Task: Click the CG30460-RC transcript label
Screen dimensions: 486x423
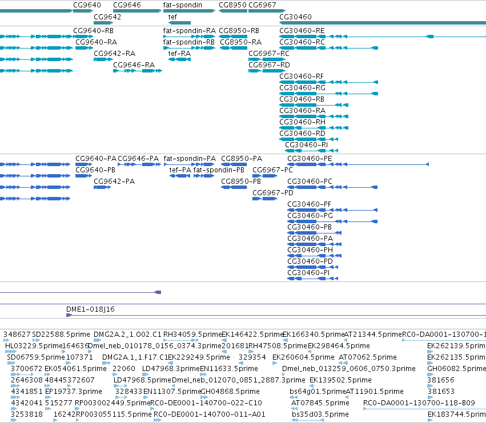Action: click(x=302, y=42)
